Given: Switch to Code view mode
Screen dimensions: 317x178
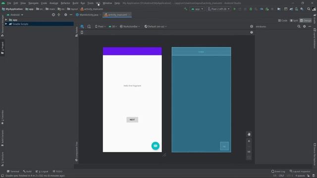Looking at the screenshot, I should pos(283,21).
